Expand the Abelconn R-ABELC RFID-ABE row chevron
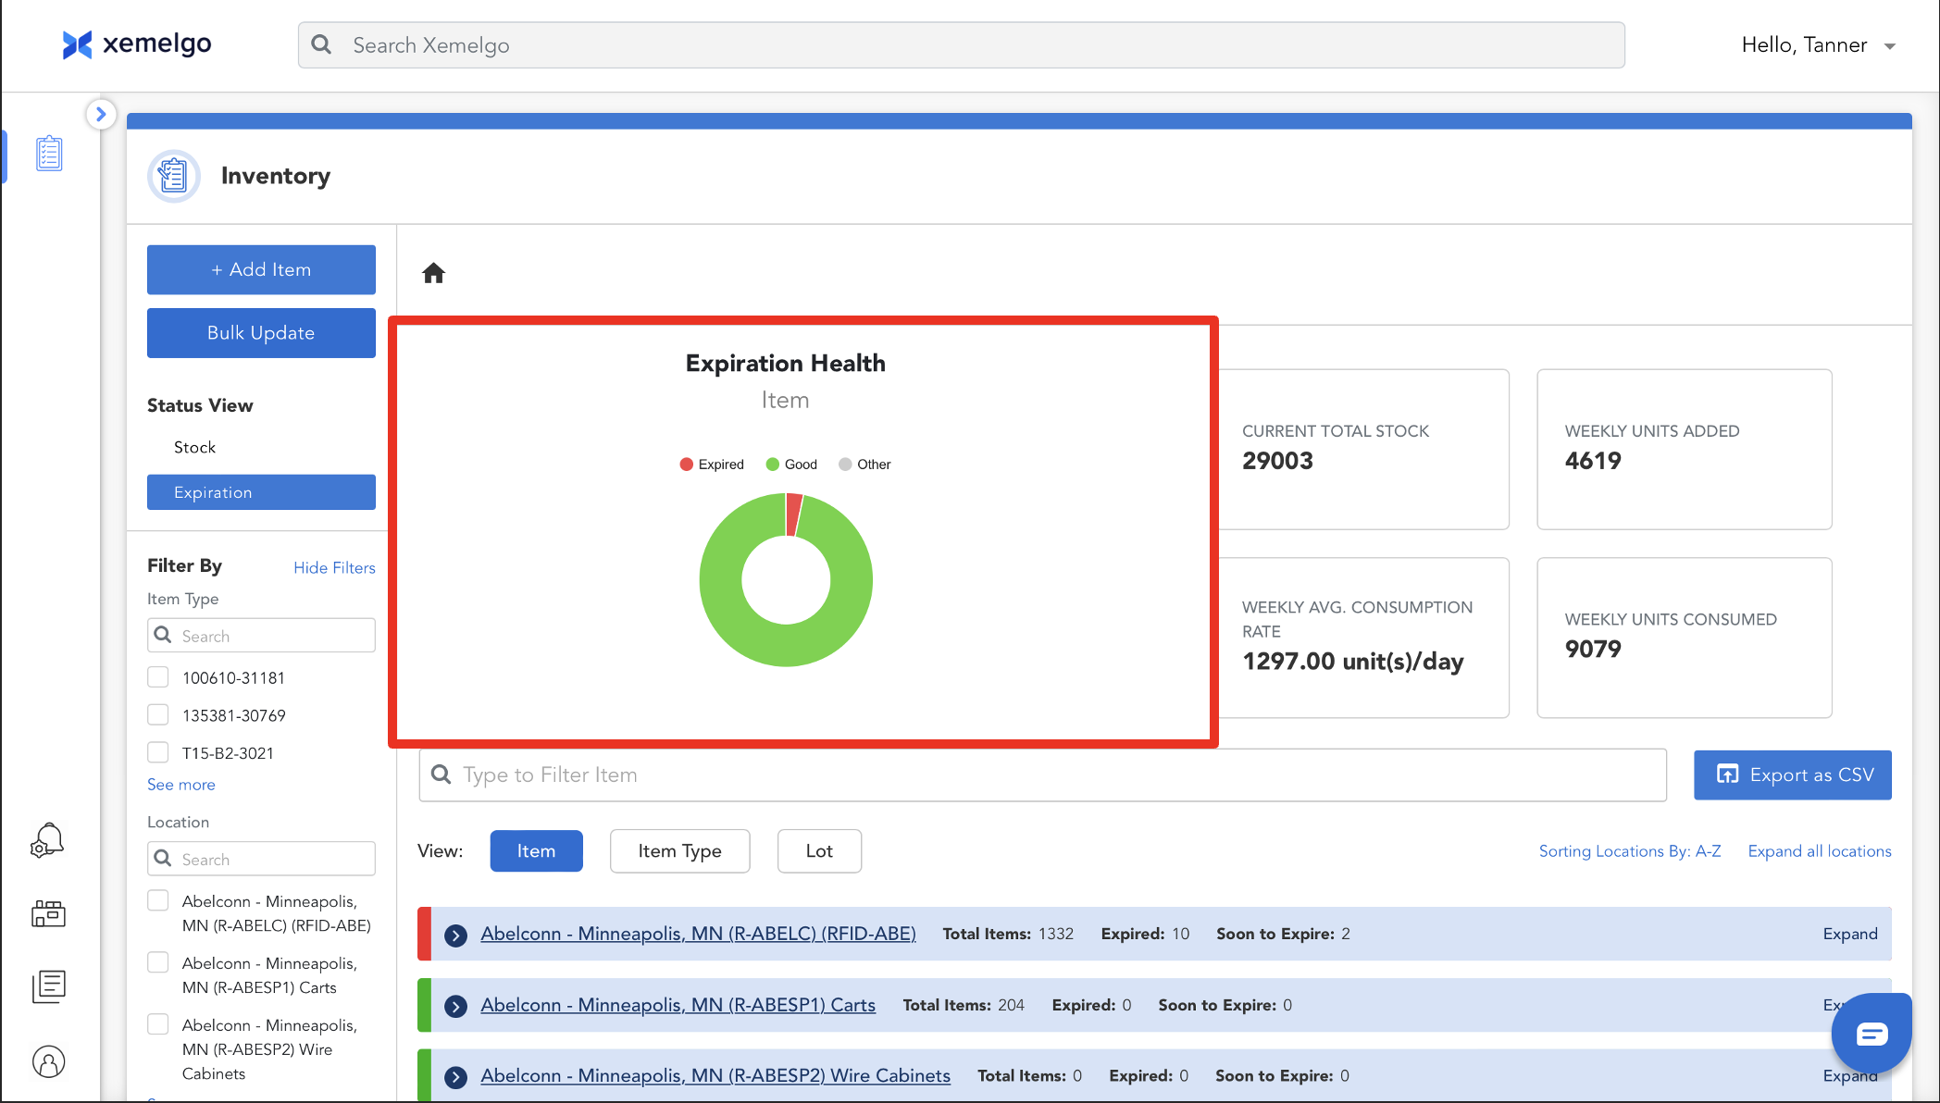The height and width of the screenshot is (1103, 1940). [455, 935]
